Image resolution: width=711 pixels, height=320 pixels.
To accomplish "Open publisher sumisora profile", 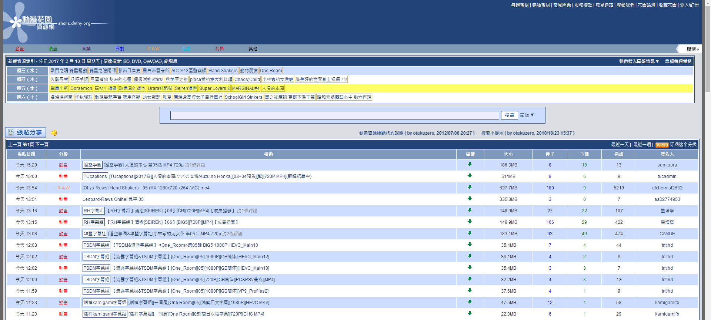I will (667, 165).
